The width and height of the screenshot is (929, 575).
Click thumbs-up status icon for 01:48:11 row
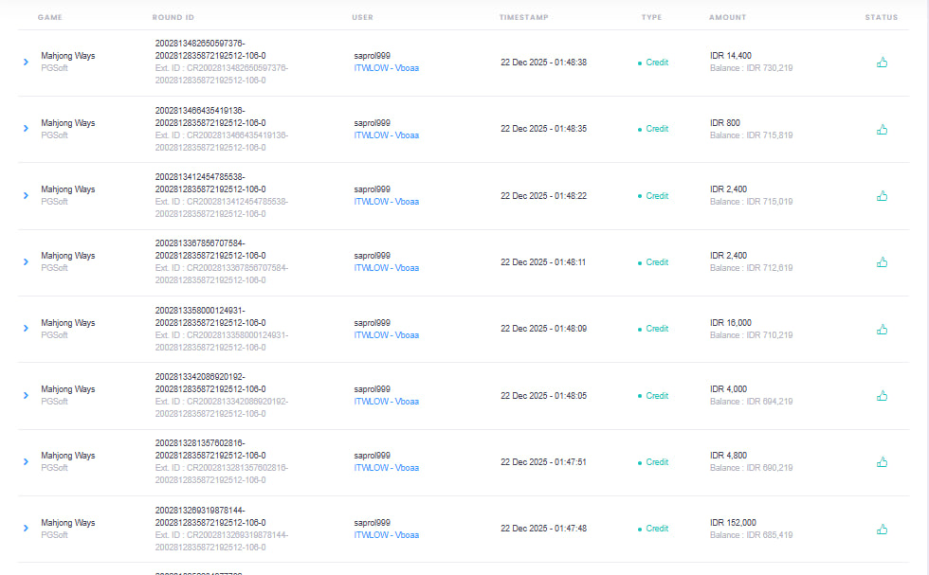tap(882, 261)
